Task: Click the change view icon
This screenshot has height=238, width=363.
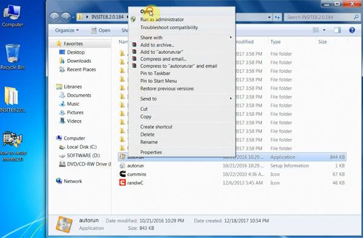Action: click(x=316, y=30)
